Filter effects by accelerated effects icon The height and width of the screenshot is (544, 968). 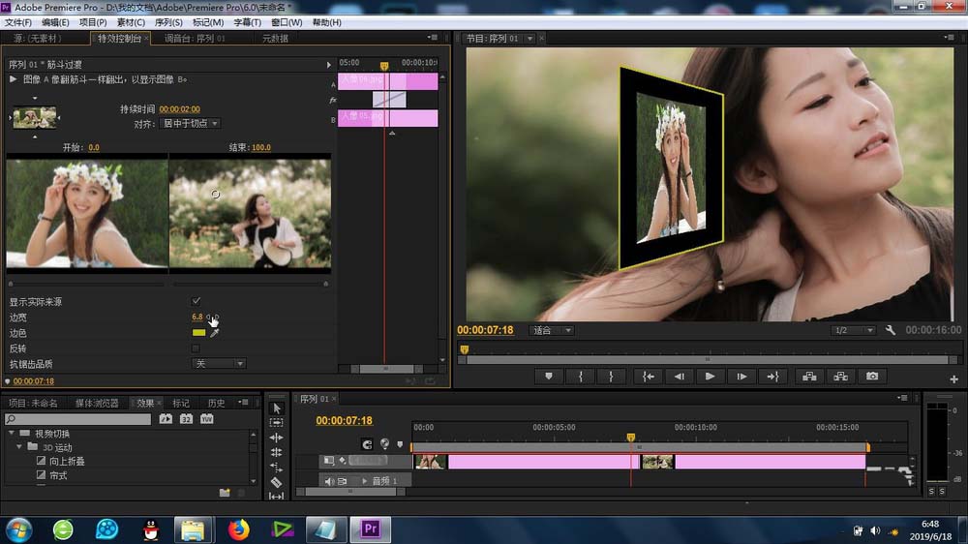[166, 419]
